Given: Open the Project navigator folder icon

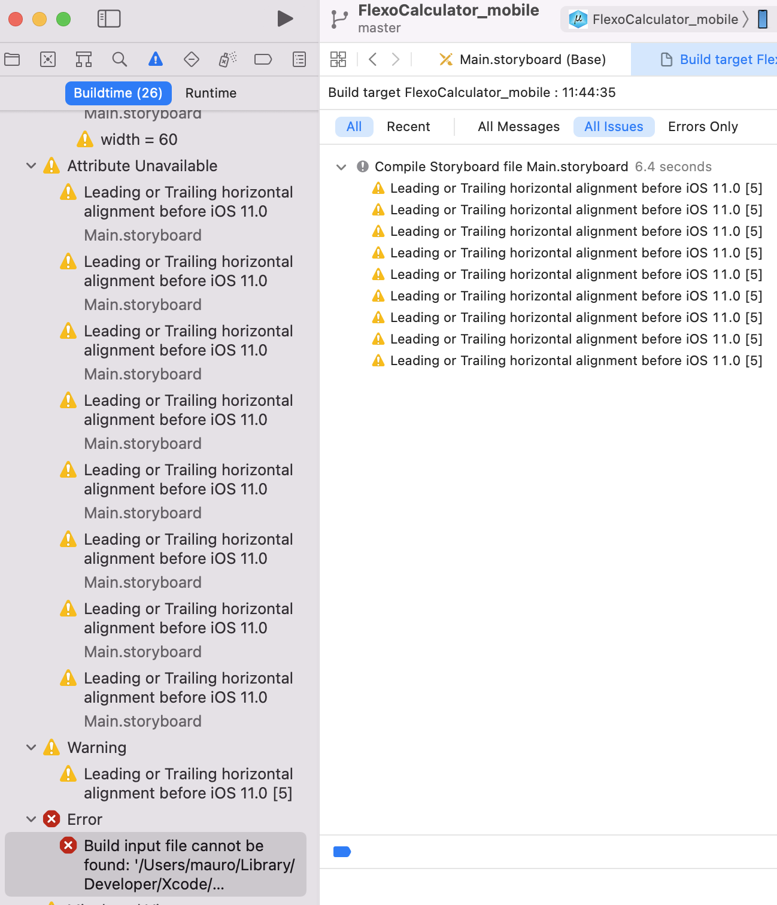Looking at the screenshot, I should tap(12, 59).
